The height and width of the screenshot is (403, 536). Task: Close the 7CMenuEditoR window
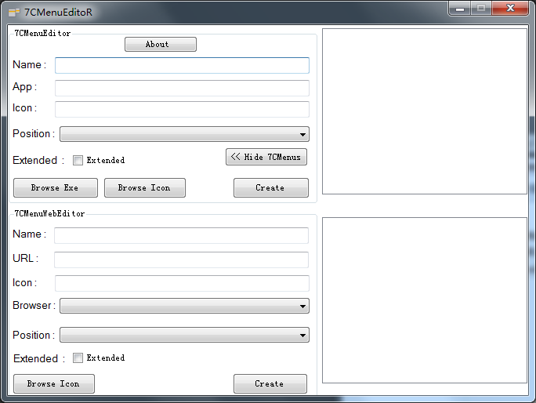tap(510, 8)
